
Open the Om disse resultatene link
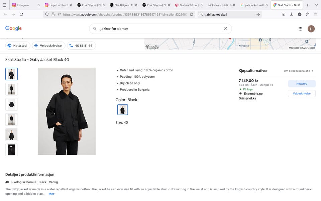297,71
